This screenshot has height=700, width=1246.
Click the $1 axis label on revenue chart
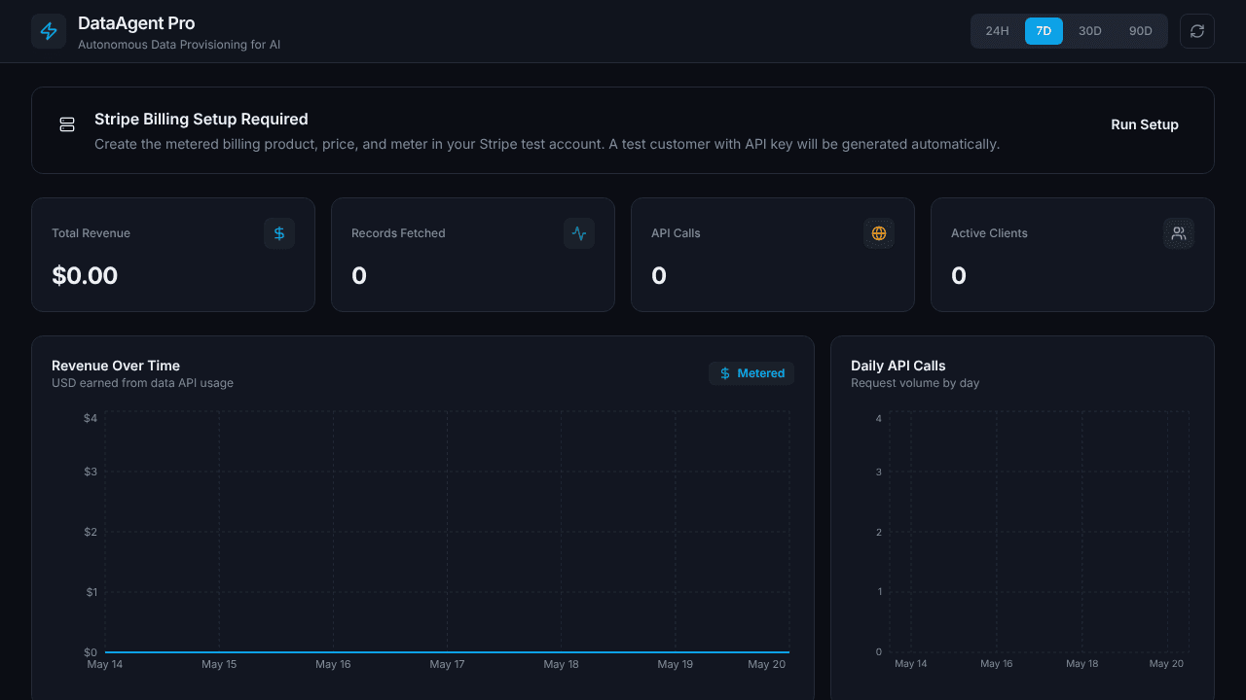(x=91, y=592)
